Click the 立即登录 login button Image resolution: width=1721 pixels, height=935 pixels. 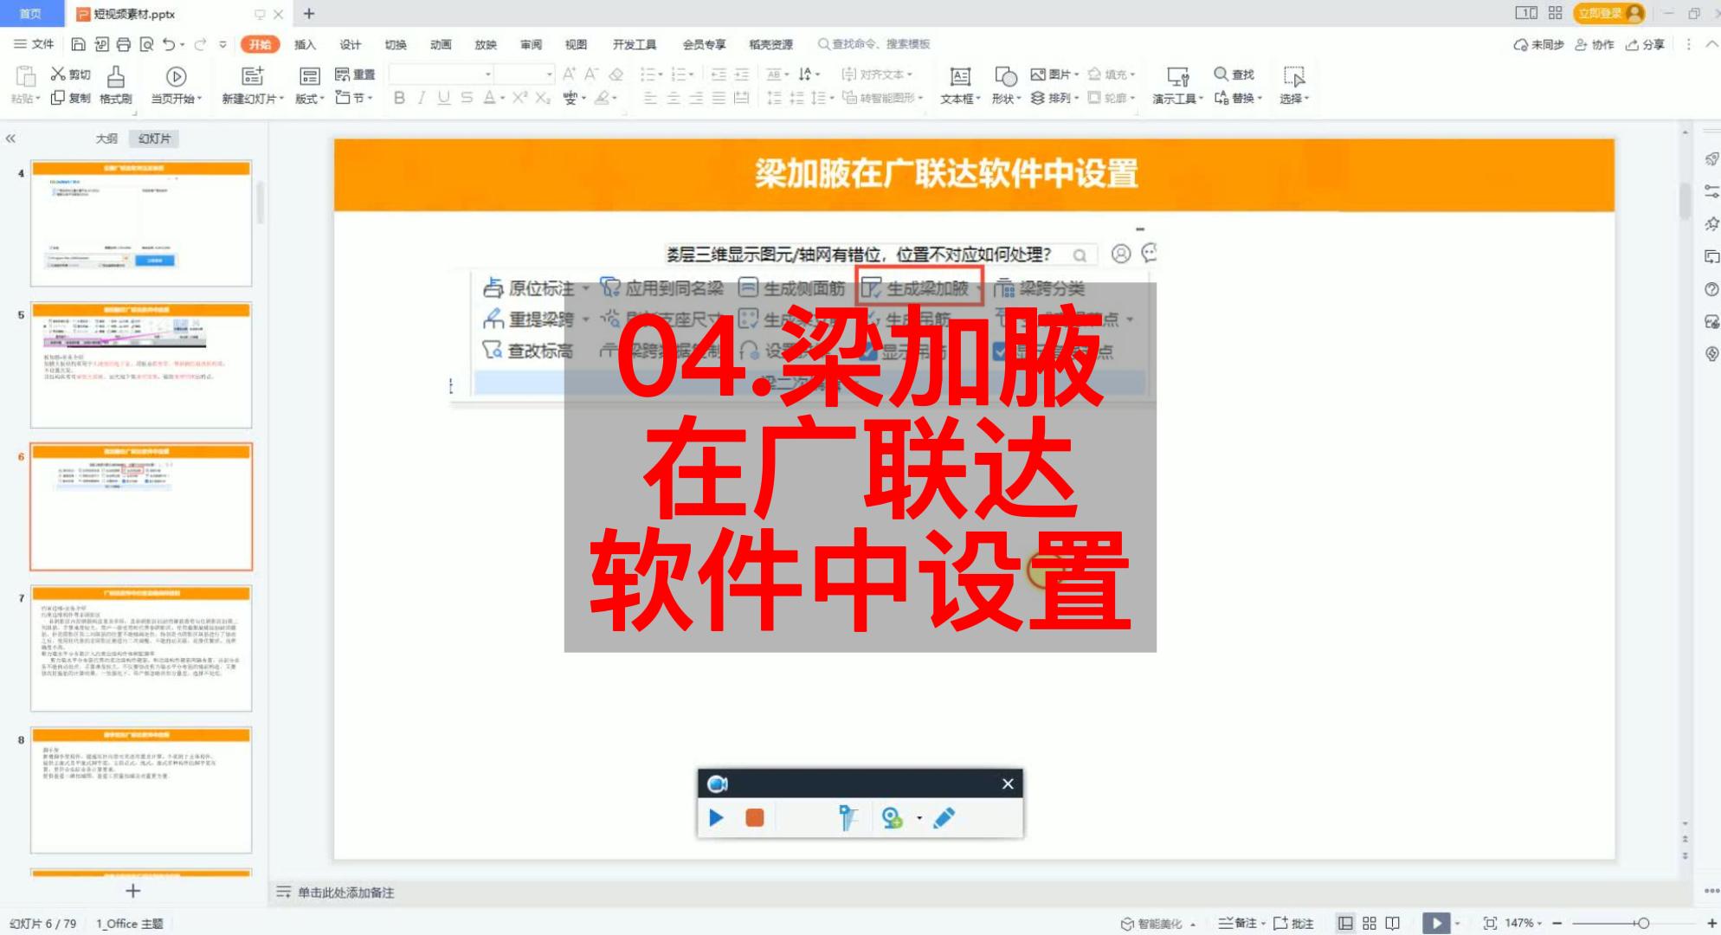tap(1608, 13)
